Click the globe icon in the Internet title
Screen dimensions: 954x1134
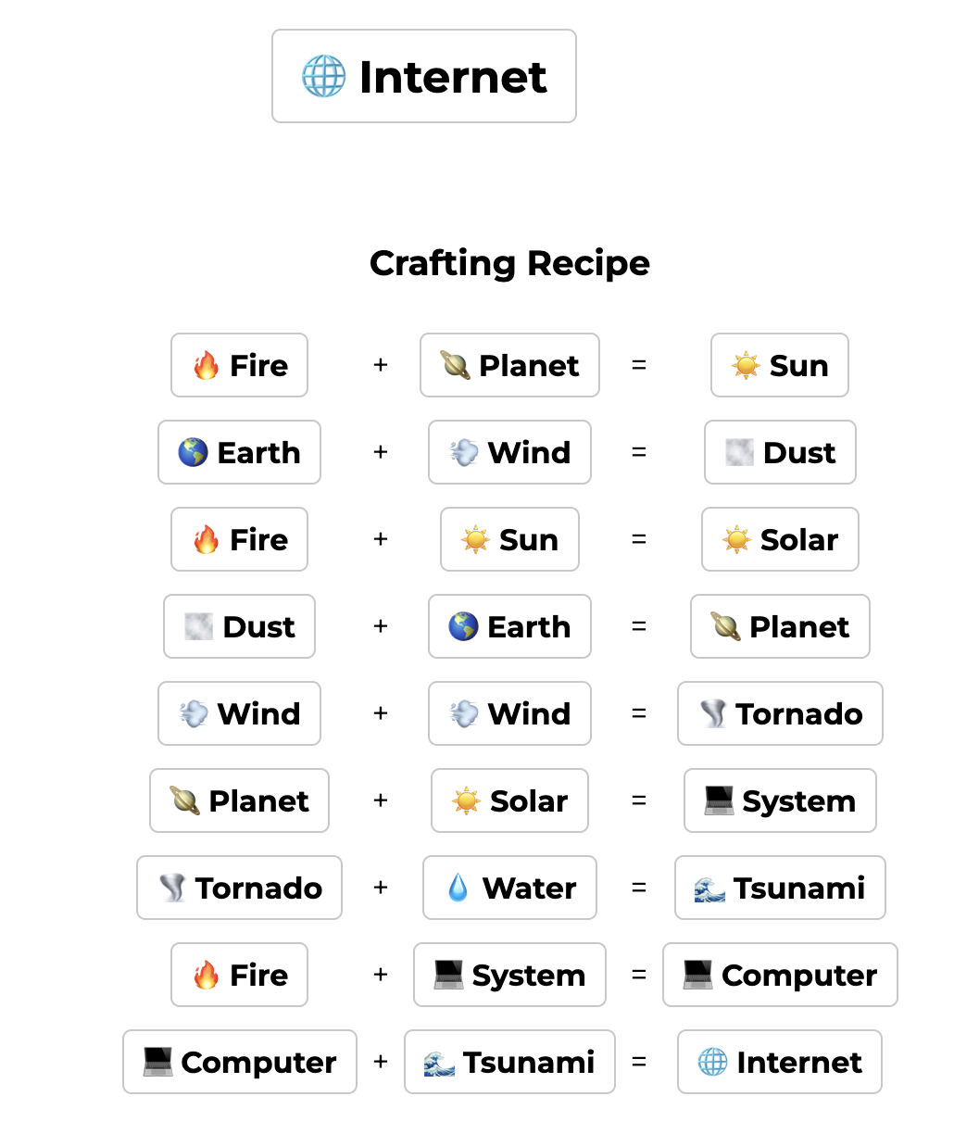pyautogui.click(x=324, y=76)
